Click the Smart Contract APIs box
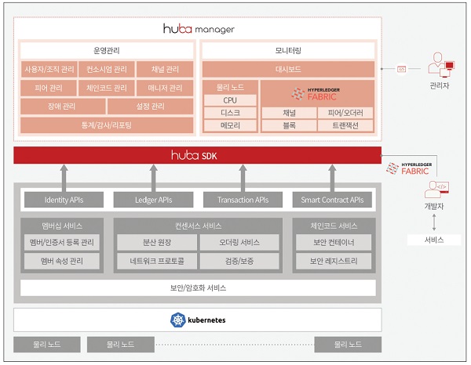The width and height of the screenshot is (471, 365). pyautogui.click(x=332, y=200)
